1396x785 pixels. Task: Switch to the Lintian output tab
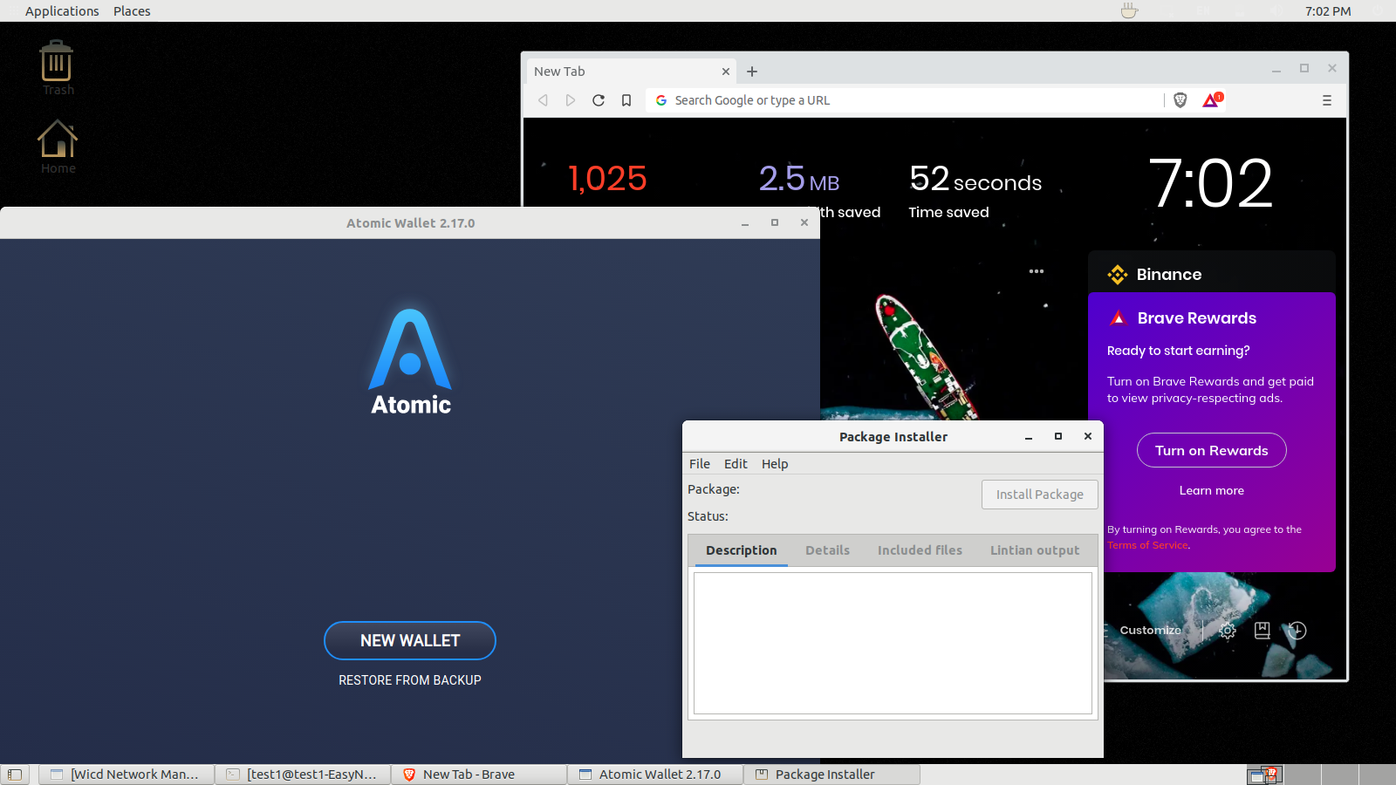[1035, 550]
